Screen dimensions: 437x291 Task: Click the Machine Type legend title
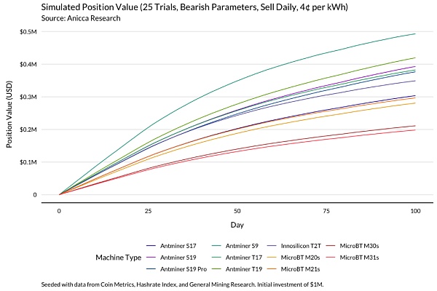click(117, 258)
